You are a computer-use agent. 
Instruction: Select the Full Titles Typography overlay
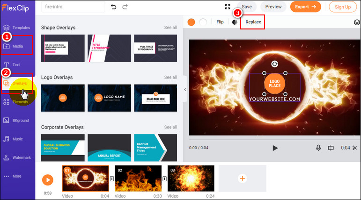[155, 48]
